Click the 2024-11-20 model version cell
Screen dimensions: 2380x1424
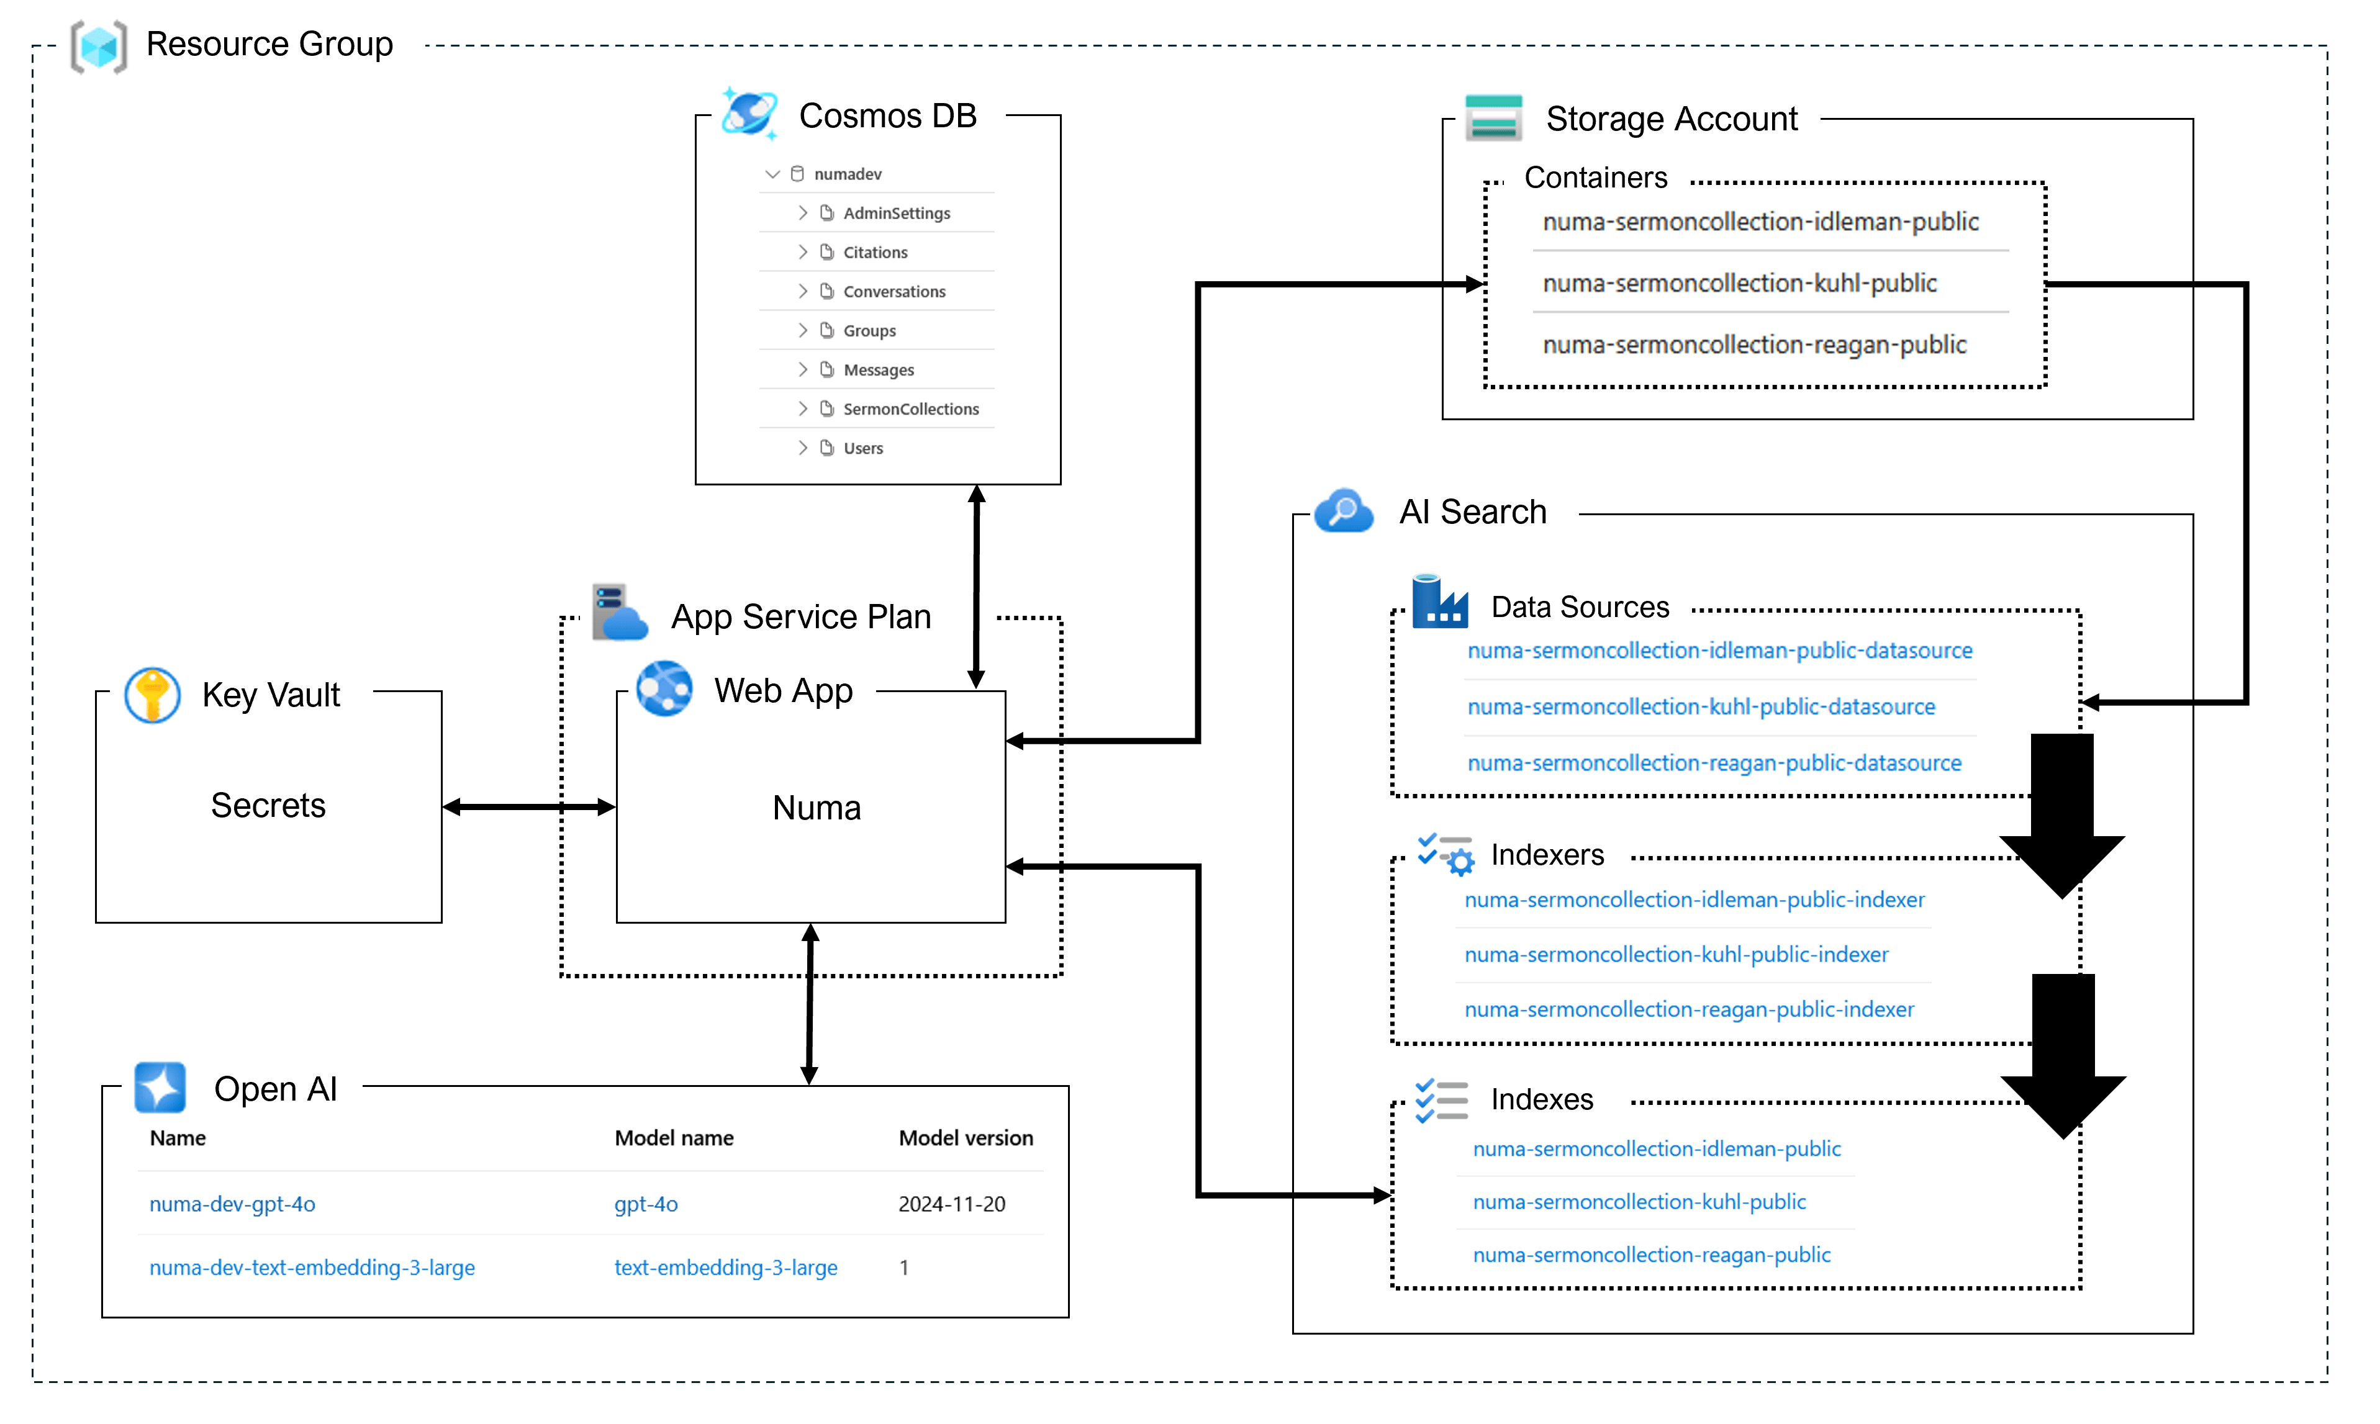point(951,1204)
